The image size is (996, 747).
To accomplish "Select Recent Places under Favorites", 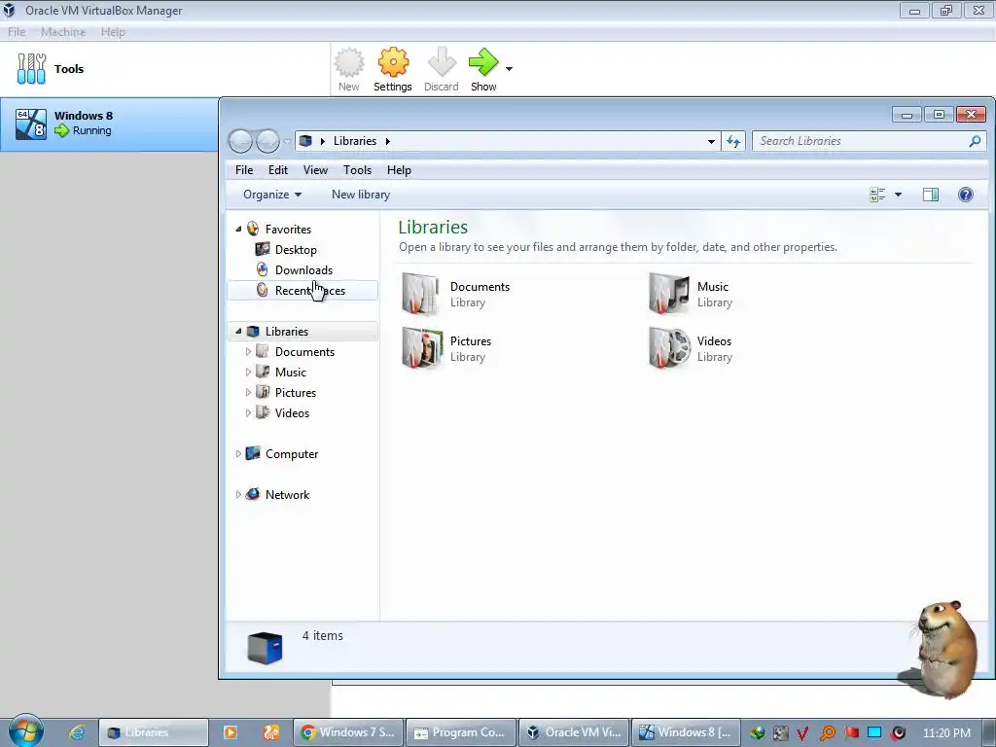I will click(302, 290).
